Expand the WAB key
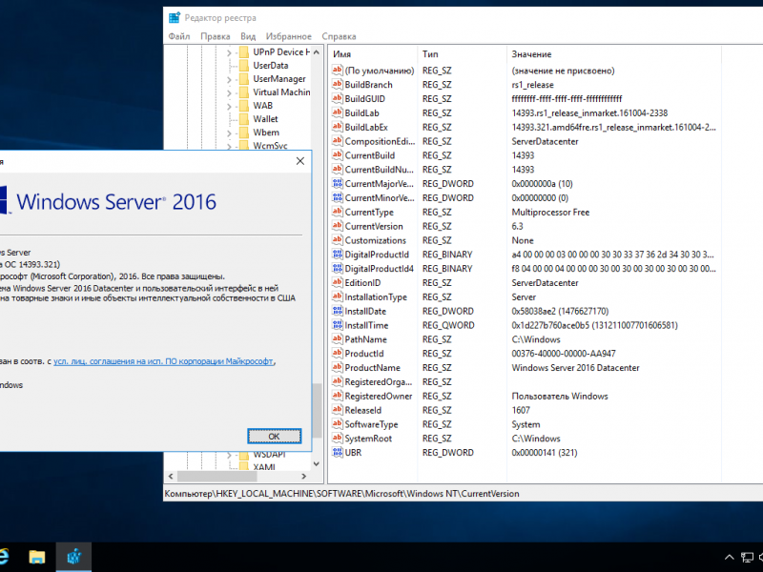Image resolution: width=763 pixels, height=572 pixels. (x=229, y=106)
